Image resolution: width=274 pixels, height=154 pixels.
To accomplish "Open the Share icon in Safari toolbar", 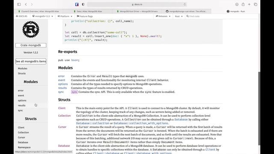I will (x=243, y=4).
